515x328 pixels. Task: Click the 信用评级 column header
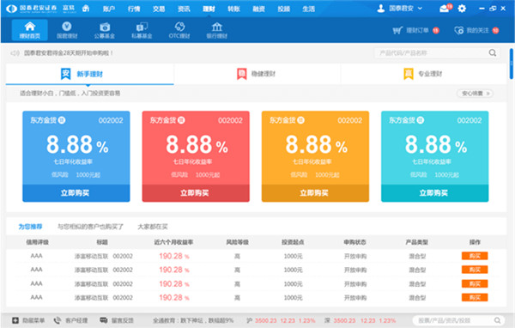tap(37, 242)
